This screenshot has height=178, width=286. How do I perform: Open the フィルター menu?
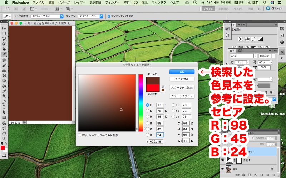(x=112, y=2)
